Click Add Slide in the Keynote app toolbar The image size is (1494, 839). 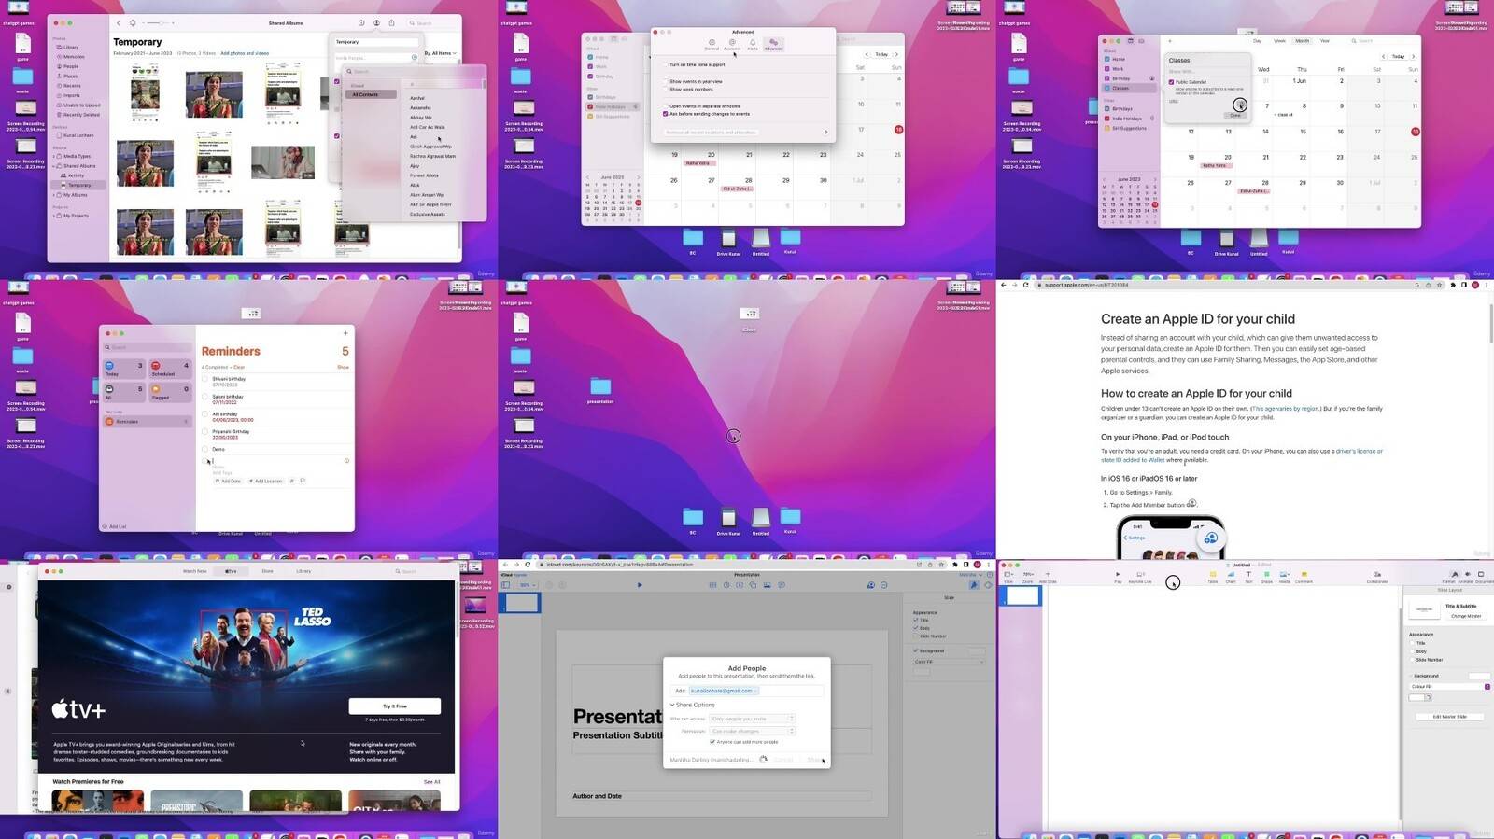(1048, 577)
